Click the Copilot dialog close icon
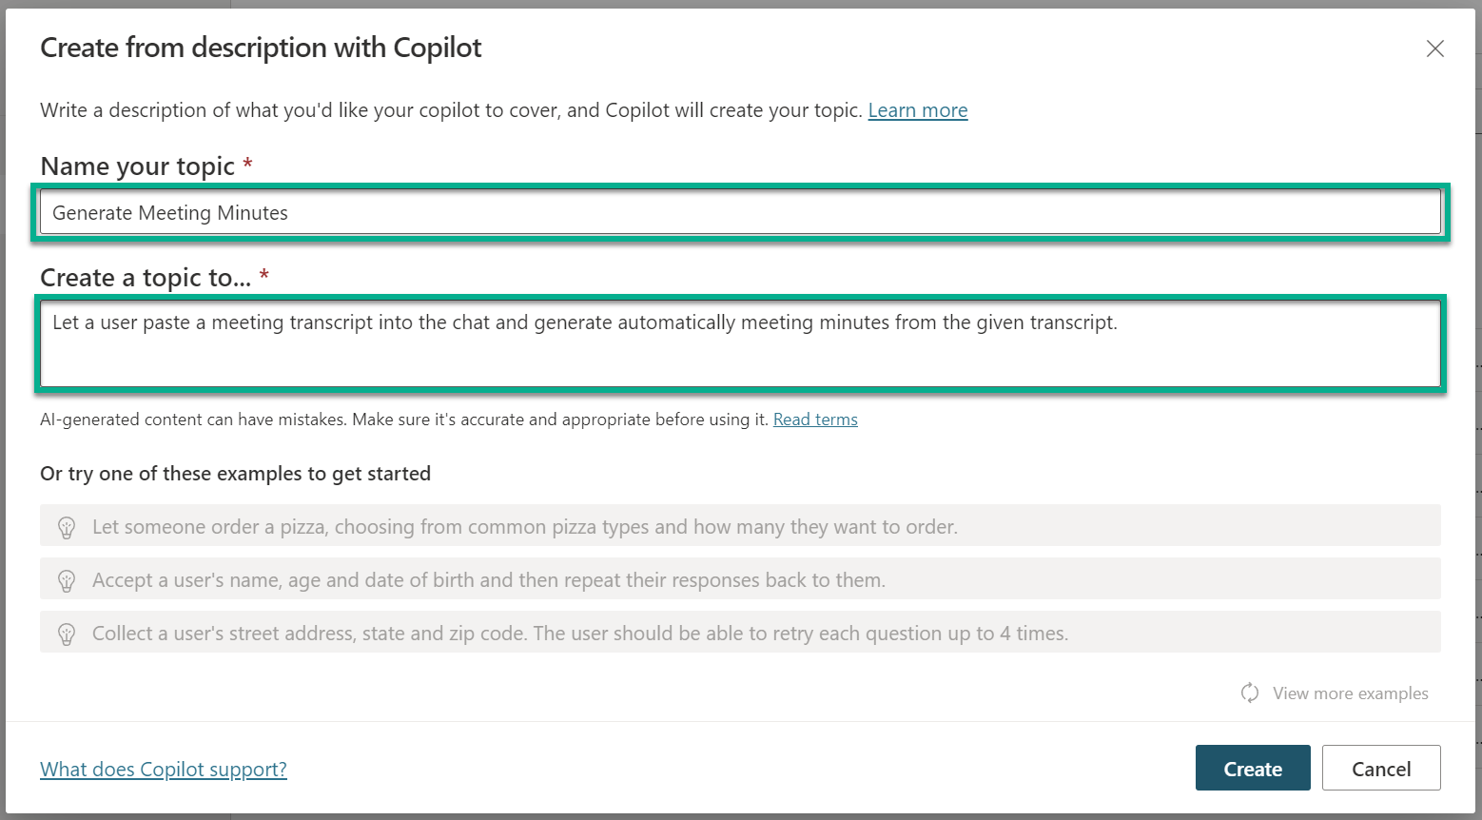Viewport: 1482px width, 820px height. click(1435, 48)
